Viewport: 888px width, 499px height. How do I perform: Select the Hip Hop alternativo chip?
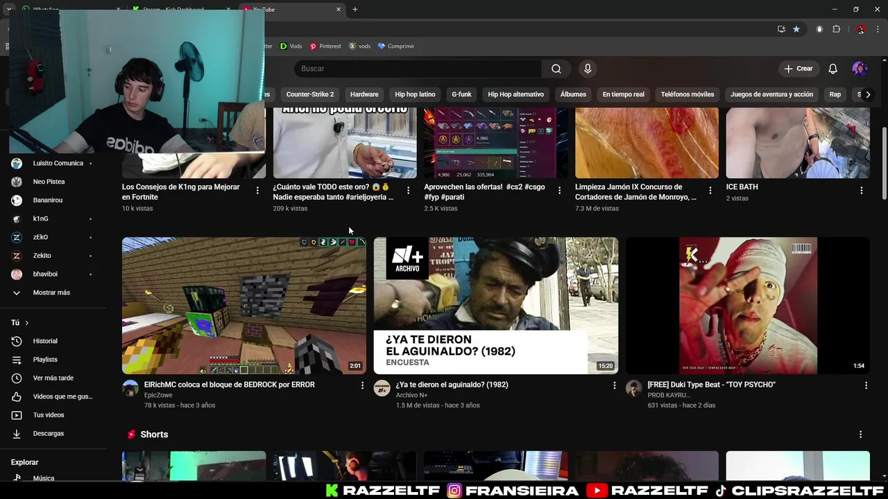click(515, 94)
